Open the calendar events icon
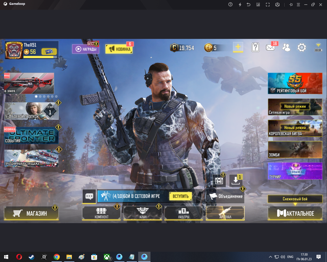The height and width of the screenshot is (262, 327). (x=219, y=181)
